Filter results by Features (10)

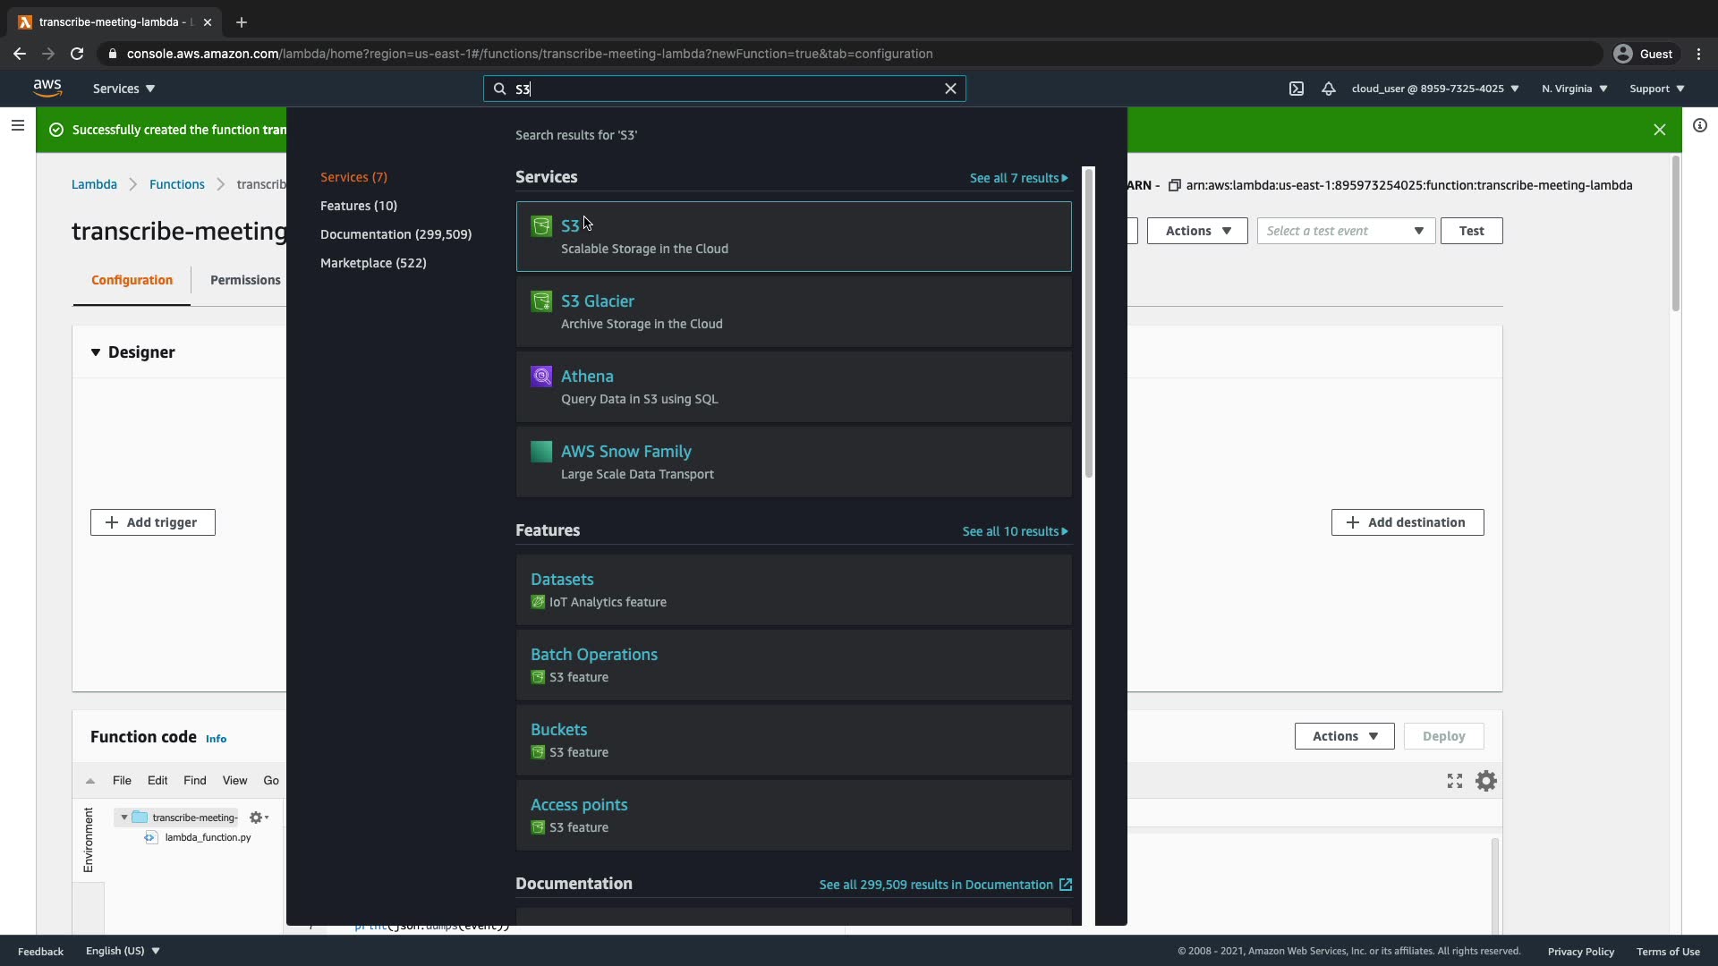click(358, 206)
